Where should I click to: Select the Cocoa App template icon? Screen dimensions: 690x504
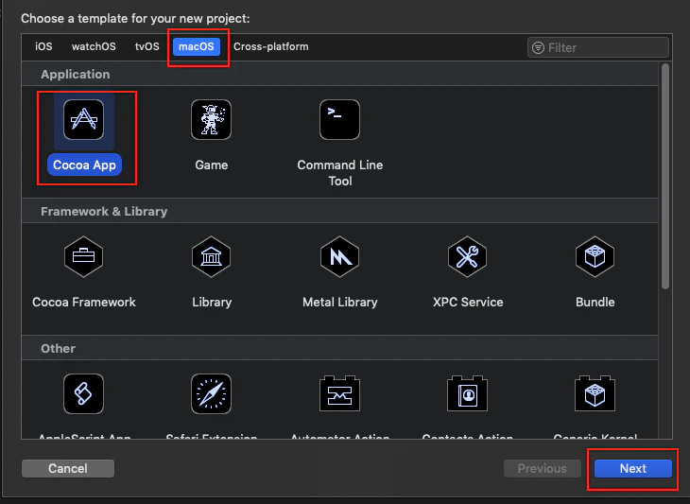tap(83, 120)
